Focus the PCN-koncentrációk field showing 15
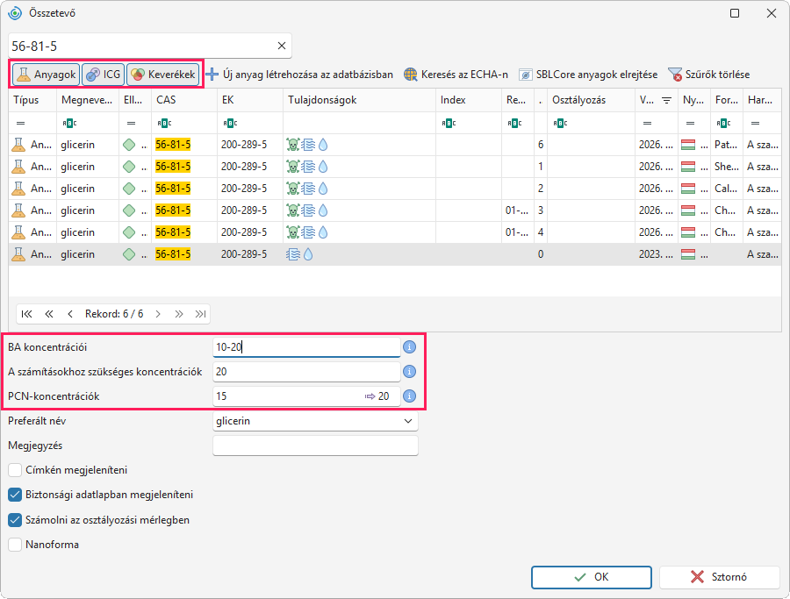 click(x=307, y=396)
